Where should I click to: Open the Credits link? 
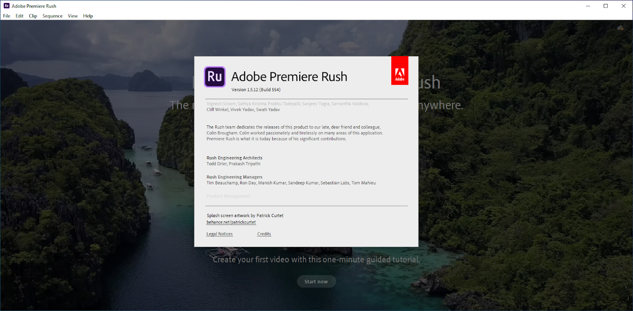(264, 234)
